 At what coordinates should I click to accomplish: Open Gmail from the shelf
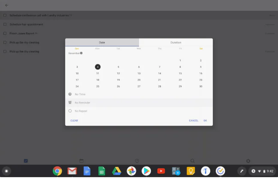tap(72, 171)
